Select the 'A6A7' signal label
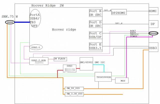The image size is (160, 104). tap(133, 31)
